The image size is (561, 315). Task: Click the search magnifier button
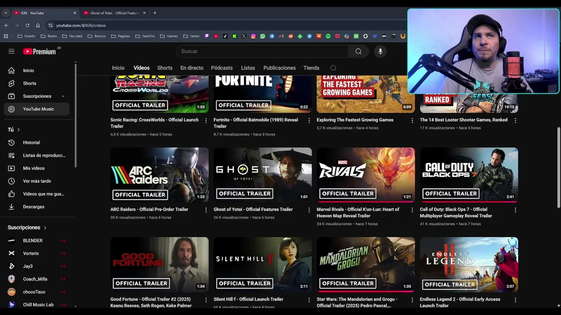[359, 51]
